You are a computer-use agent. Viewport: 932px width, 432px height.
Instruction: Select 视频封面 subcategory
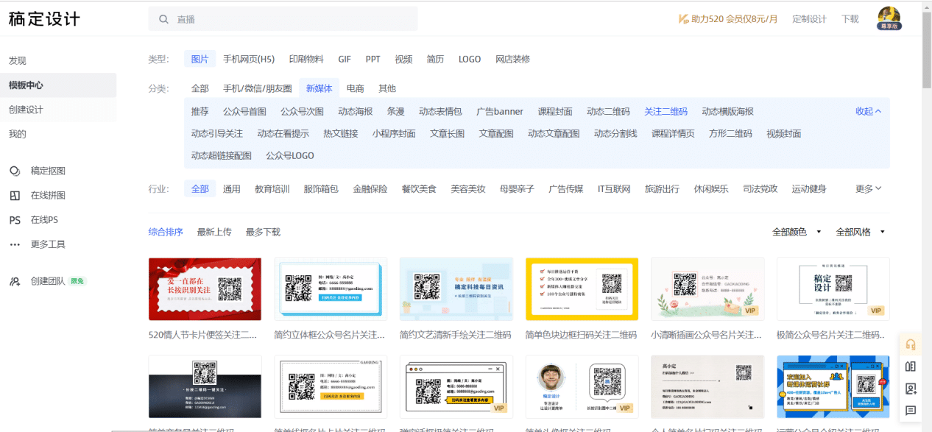784,134
